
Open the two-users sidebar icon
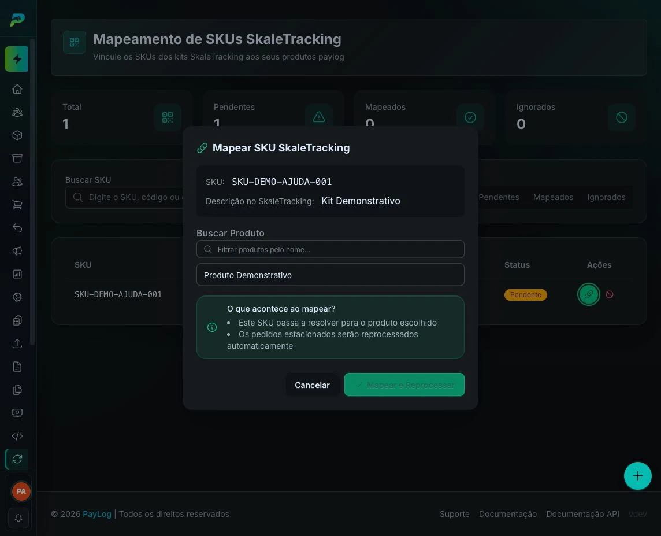(x=17, y=182)
